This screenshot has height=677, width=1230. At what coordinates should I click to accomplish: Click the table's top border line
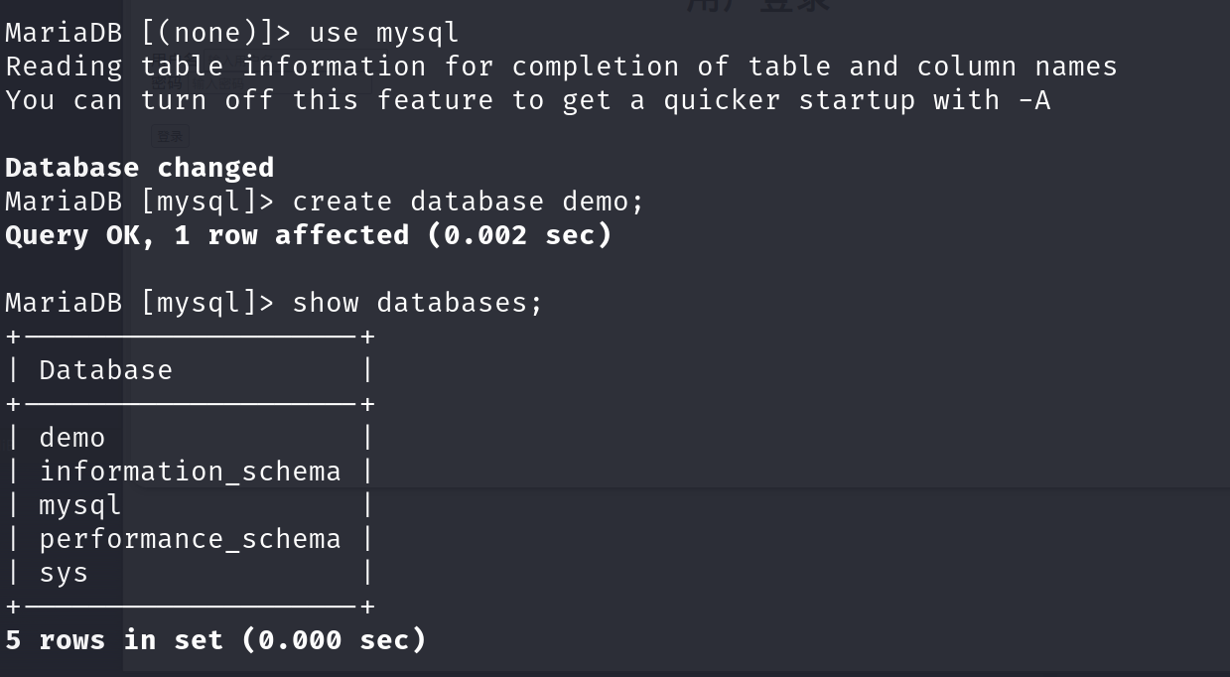(190, 338)
